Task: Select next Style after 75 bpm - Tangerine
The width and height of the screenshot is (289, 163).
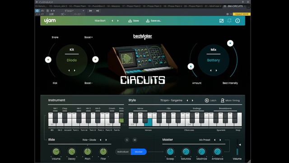Action: click(193, 101)
